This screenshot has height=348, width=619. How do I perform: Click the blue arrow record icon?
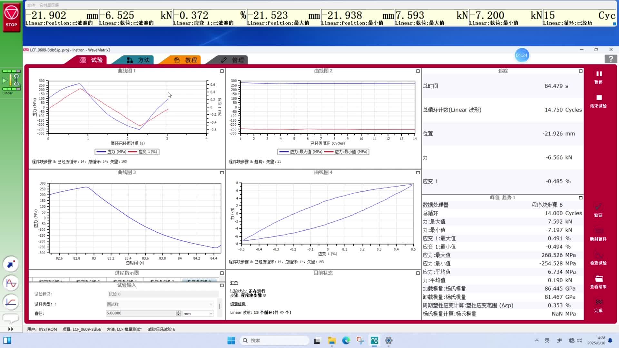click(x=11, y=264)
